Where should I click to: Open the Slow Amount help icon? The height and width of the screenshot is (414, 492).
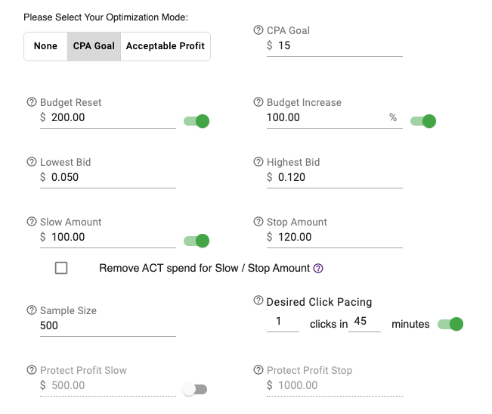coord(32,222)
